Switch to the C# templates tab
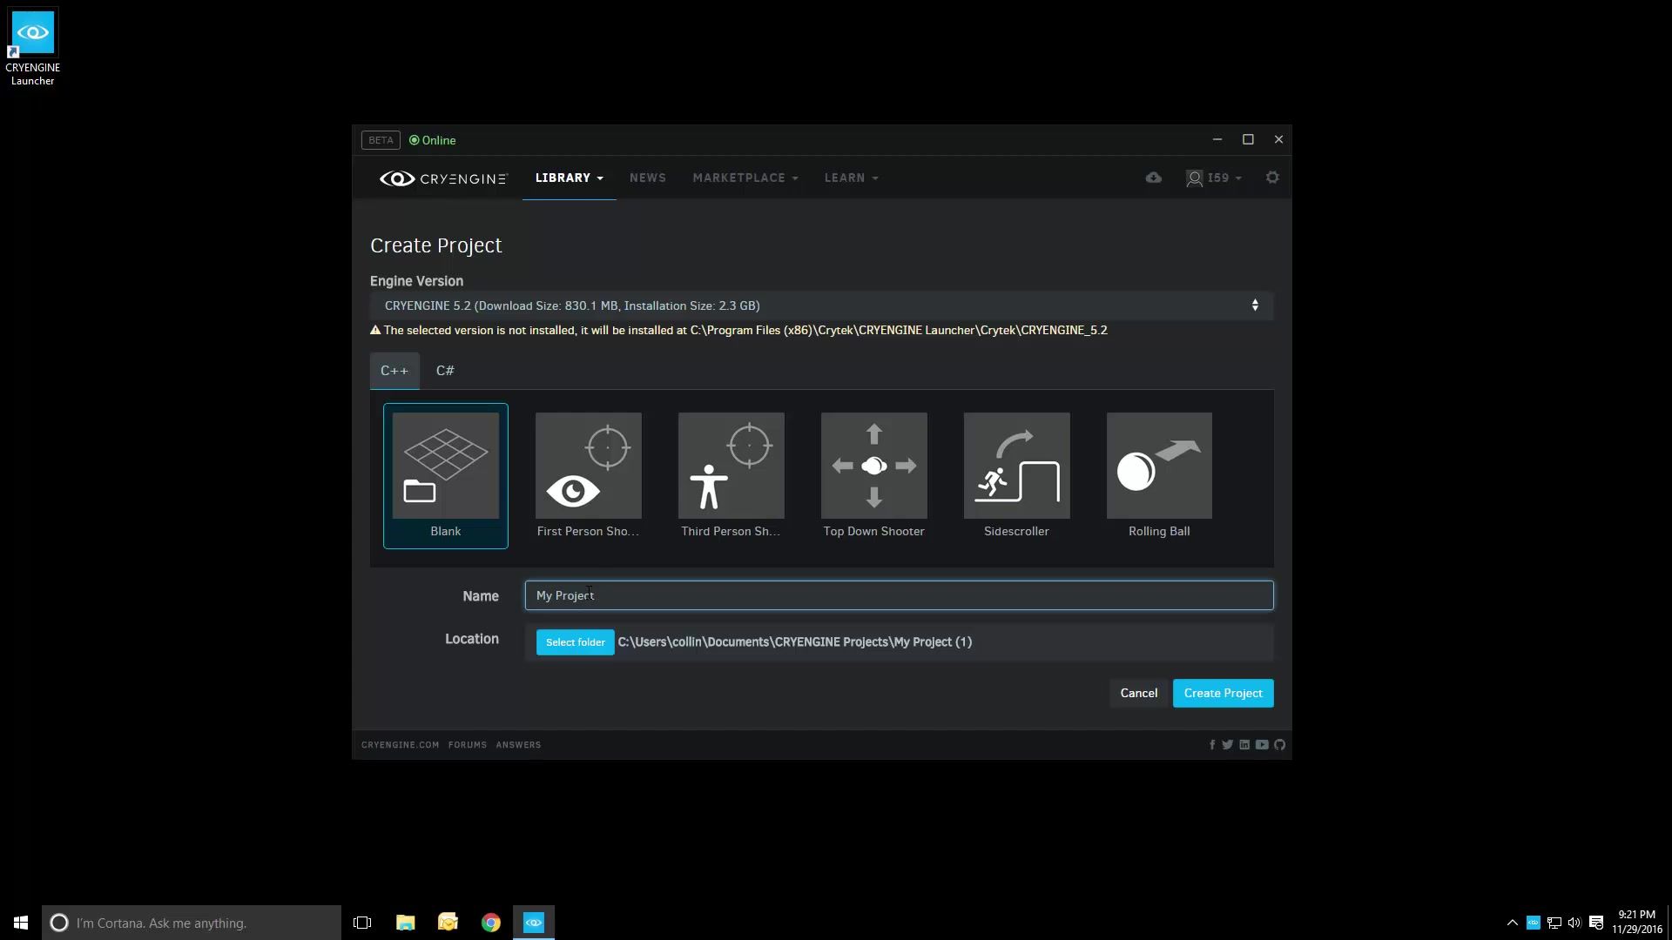The height and width of the screenshot is (940, 1672). click(445, 371)
